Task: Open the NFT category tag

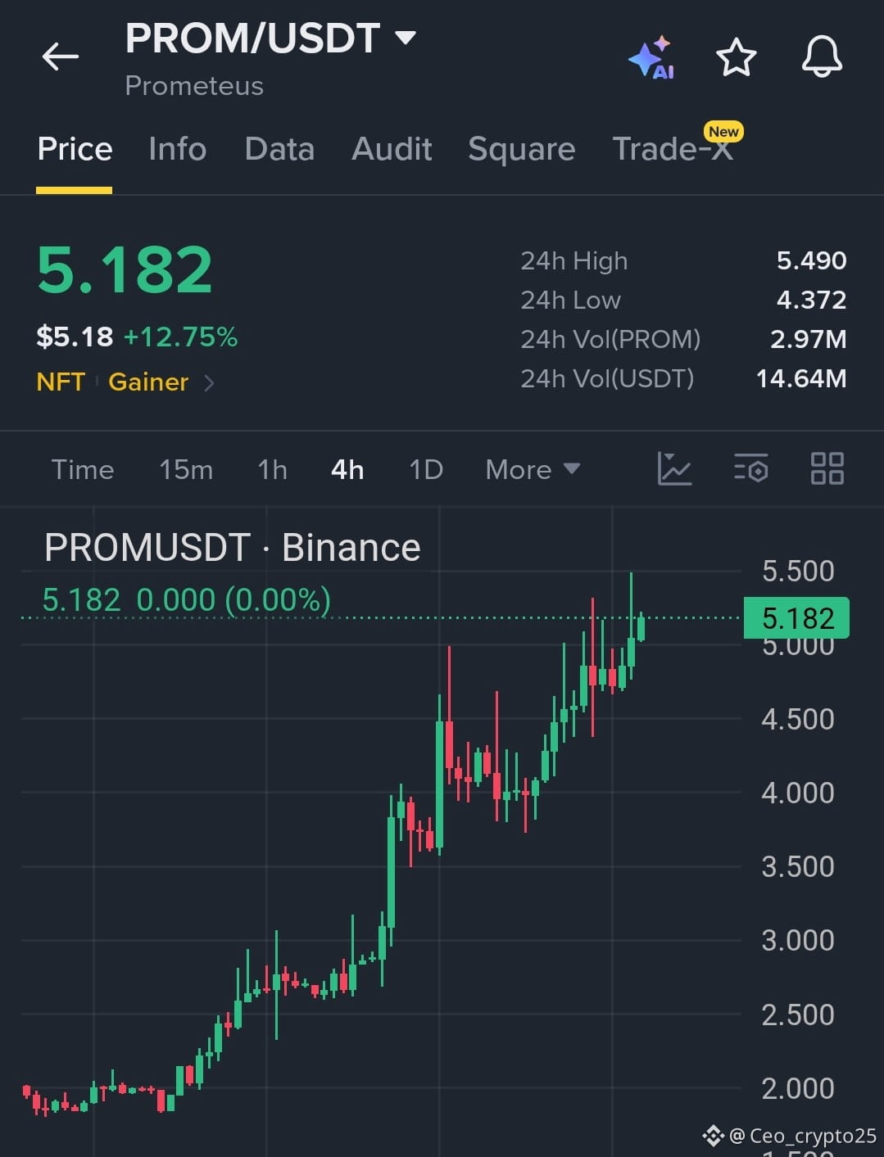Action: (61, 382)
